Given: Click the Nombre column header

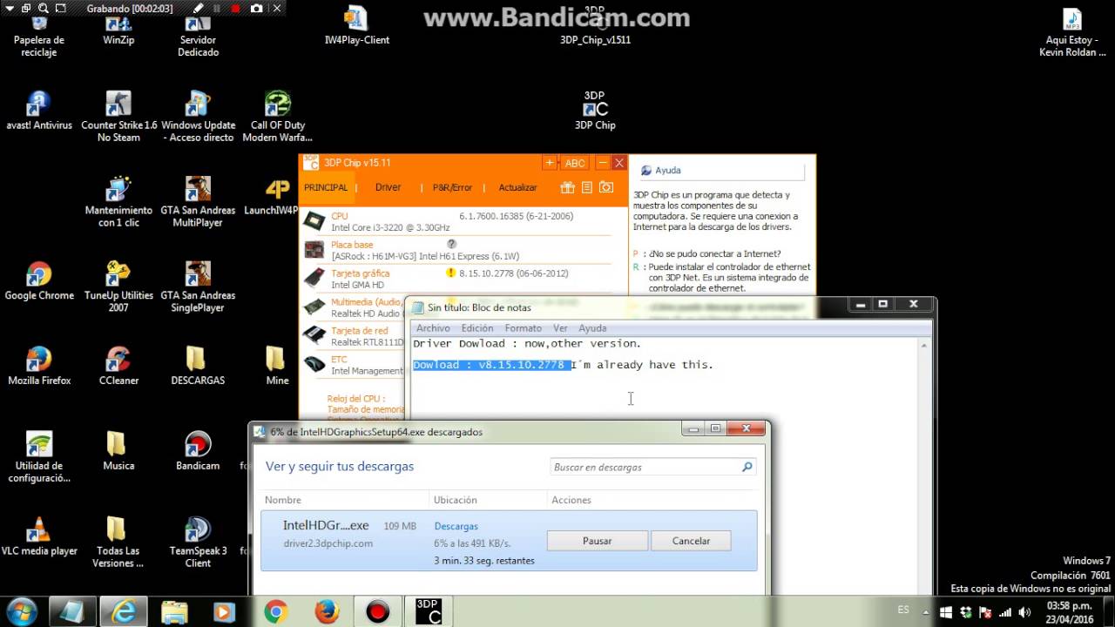Looking at the screenshot, I should point(283,500).
